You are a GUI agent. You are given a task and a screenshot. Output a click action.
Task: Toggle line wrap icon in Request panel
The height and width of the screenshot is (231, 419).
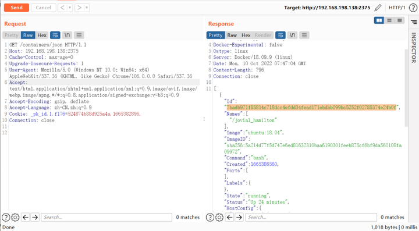55,35
